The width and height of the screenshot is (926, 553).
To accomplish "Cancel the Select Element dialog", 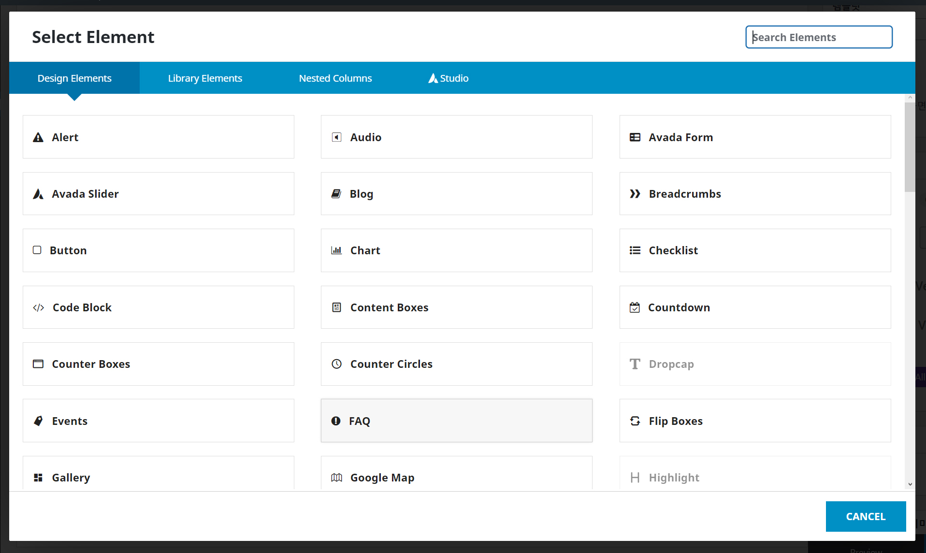I will (866, 517).
